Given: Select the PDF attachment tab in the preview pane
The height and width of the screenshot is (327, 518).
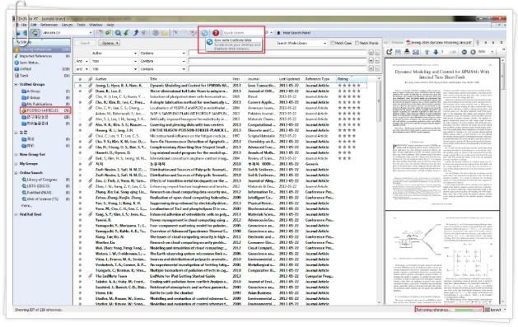Looking at the screenshot, I should [x=439, y=42].
